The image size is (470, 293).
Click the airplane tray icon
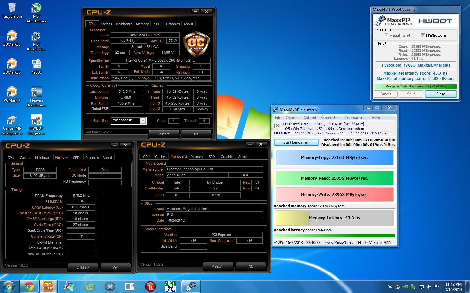[390, 287]
